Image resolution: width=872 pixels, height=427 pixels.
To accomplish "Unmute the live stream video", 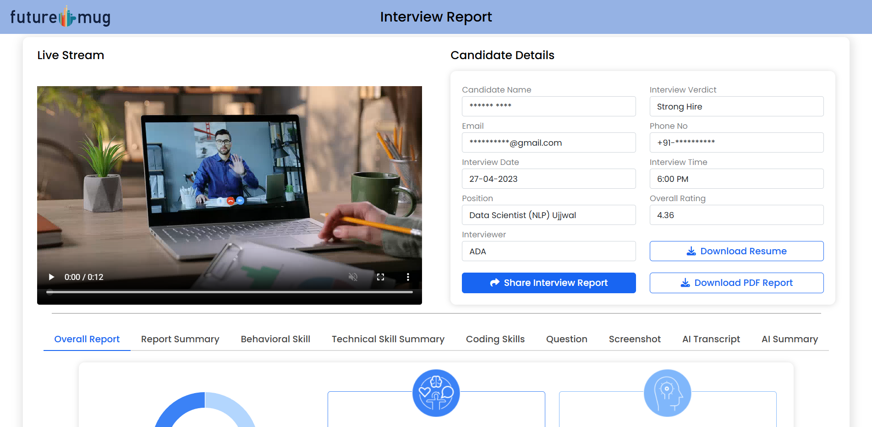I will pos(353,277).
